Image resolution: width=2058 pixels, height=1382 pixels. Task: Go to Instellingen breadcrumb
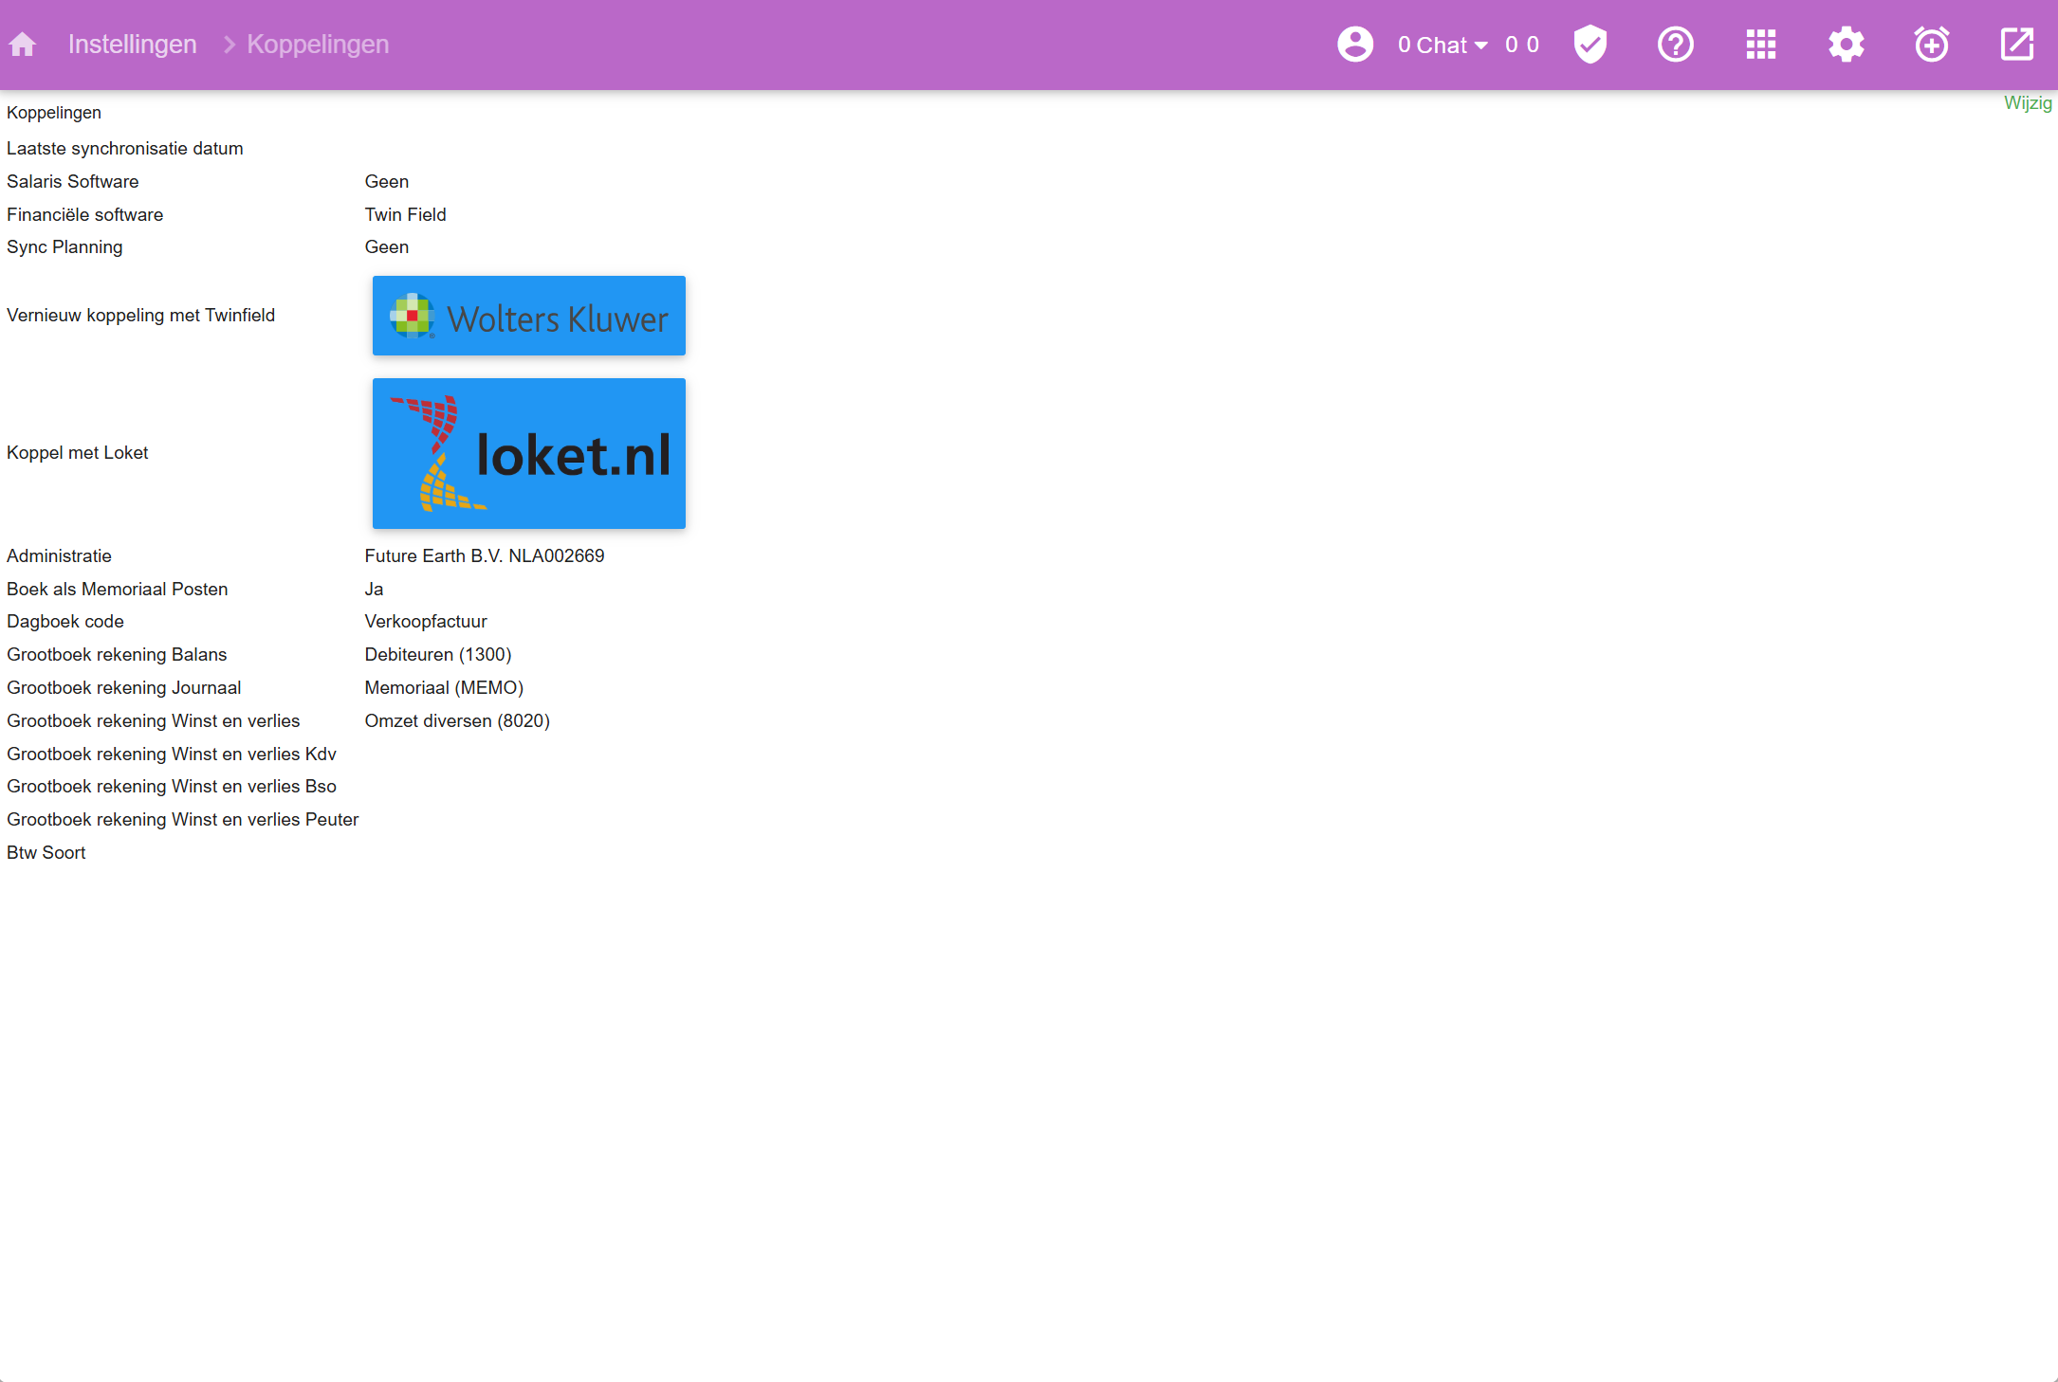[x=132, y=45]
